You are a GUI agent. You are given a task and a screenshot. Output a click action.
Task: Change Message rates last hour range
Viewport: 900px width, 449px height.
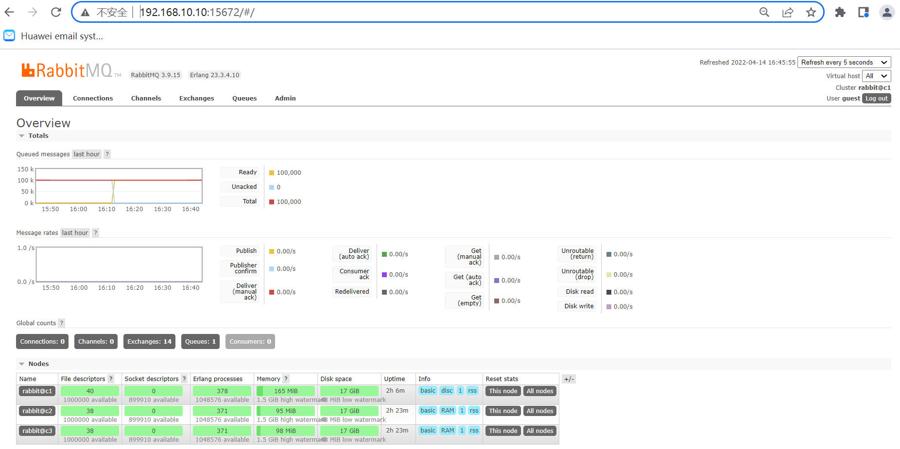coord(75,233)
